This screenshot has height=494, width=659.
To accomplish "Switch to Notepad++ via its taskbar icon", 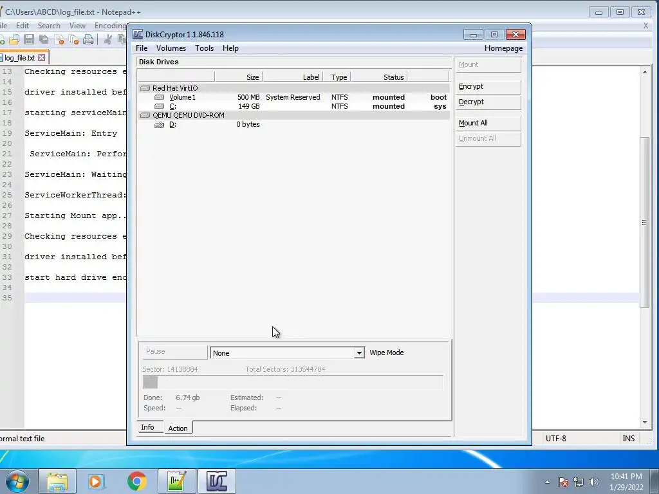I will (x=176, y=481).
